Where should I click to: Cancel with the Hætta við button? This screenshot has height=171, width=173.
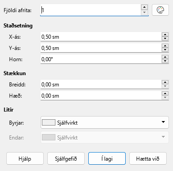(148, 158)
